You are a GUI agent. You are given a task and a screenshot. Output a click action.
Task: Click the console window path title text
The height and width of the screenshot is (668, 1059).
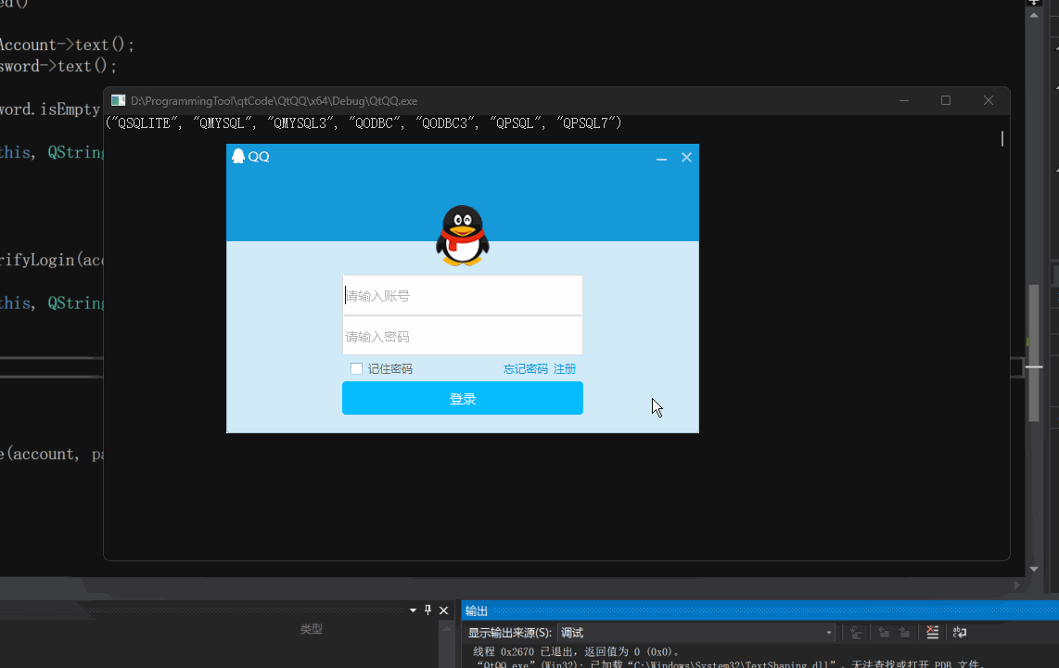pyautogui.click(x=274, y=100)
